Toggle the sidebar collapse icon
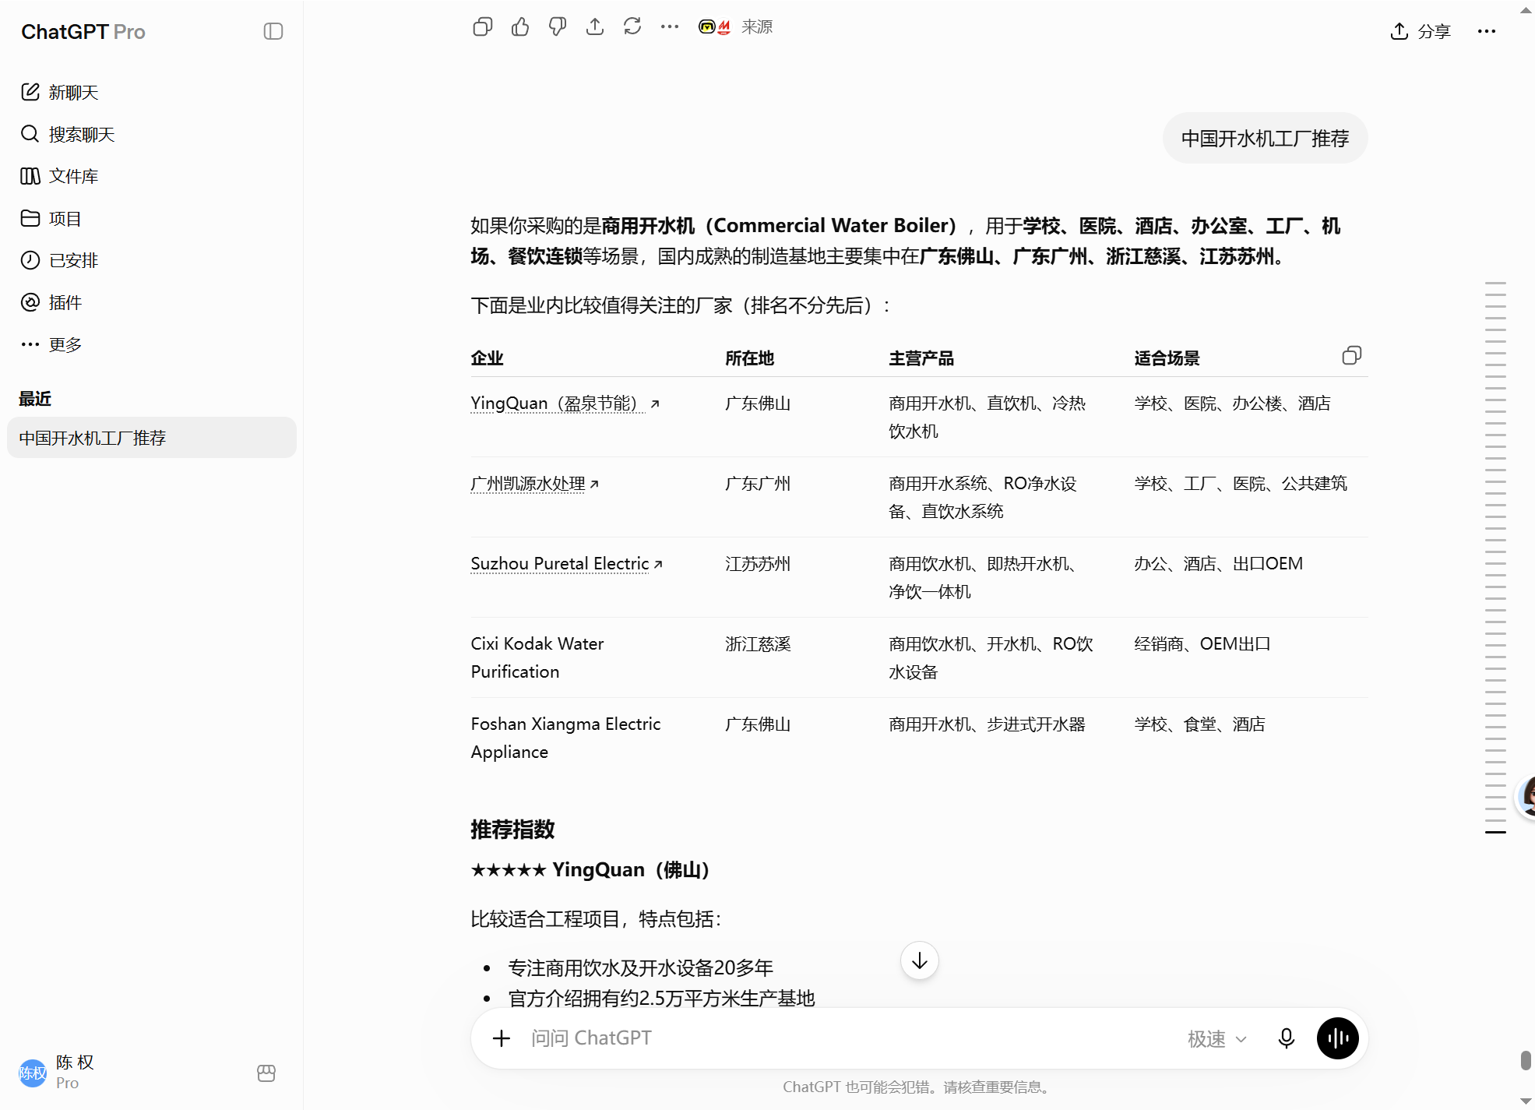Screen dimensions: 1535x1110 [x=273, y=31]
